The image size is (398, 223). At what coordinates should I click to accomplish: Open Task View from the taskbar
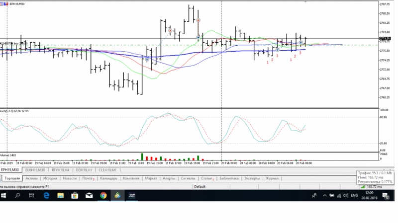tap(31, 195)
